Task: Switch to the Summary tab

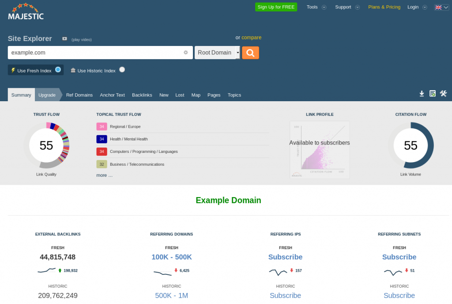Action: pyautogui.click(x=21, y=95)
